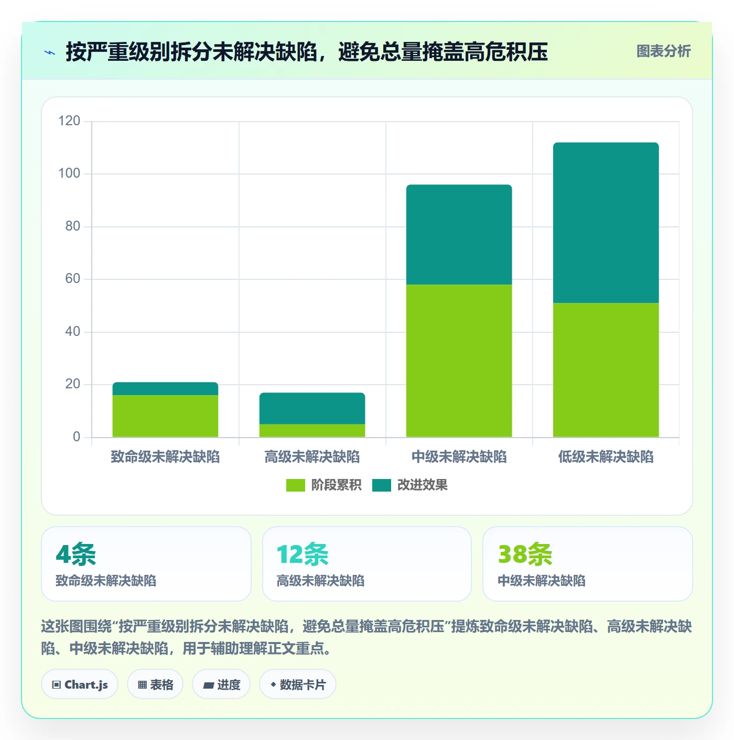
Task: Click the 中级未解决缺陷 x-axis label
Action: (459, 457)
